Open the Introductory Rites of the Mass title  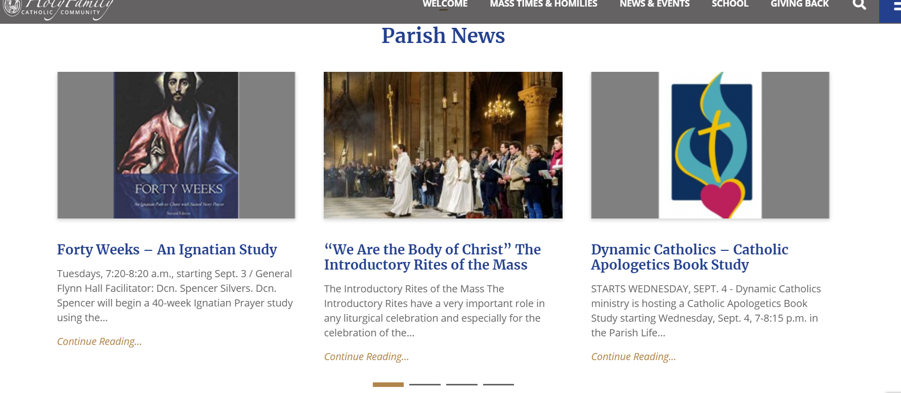432,257
